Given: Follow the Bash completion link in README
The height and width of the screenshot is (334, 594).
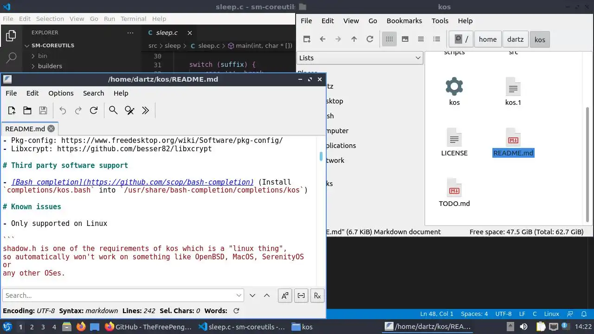Looking at the screenshot, I should pos(132,182).
